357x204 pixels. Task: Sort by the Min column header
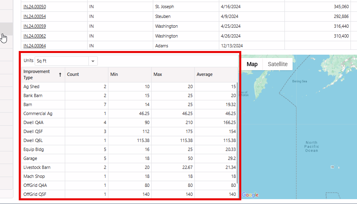coord(114,75)
